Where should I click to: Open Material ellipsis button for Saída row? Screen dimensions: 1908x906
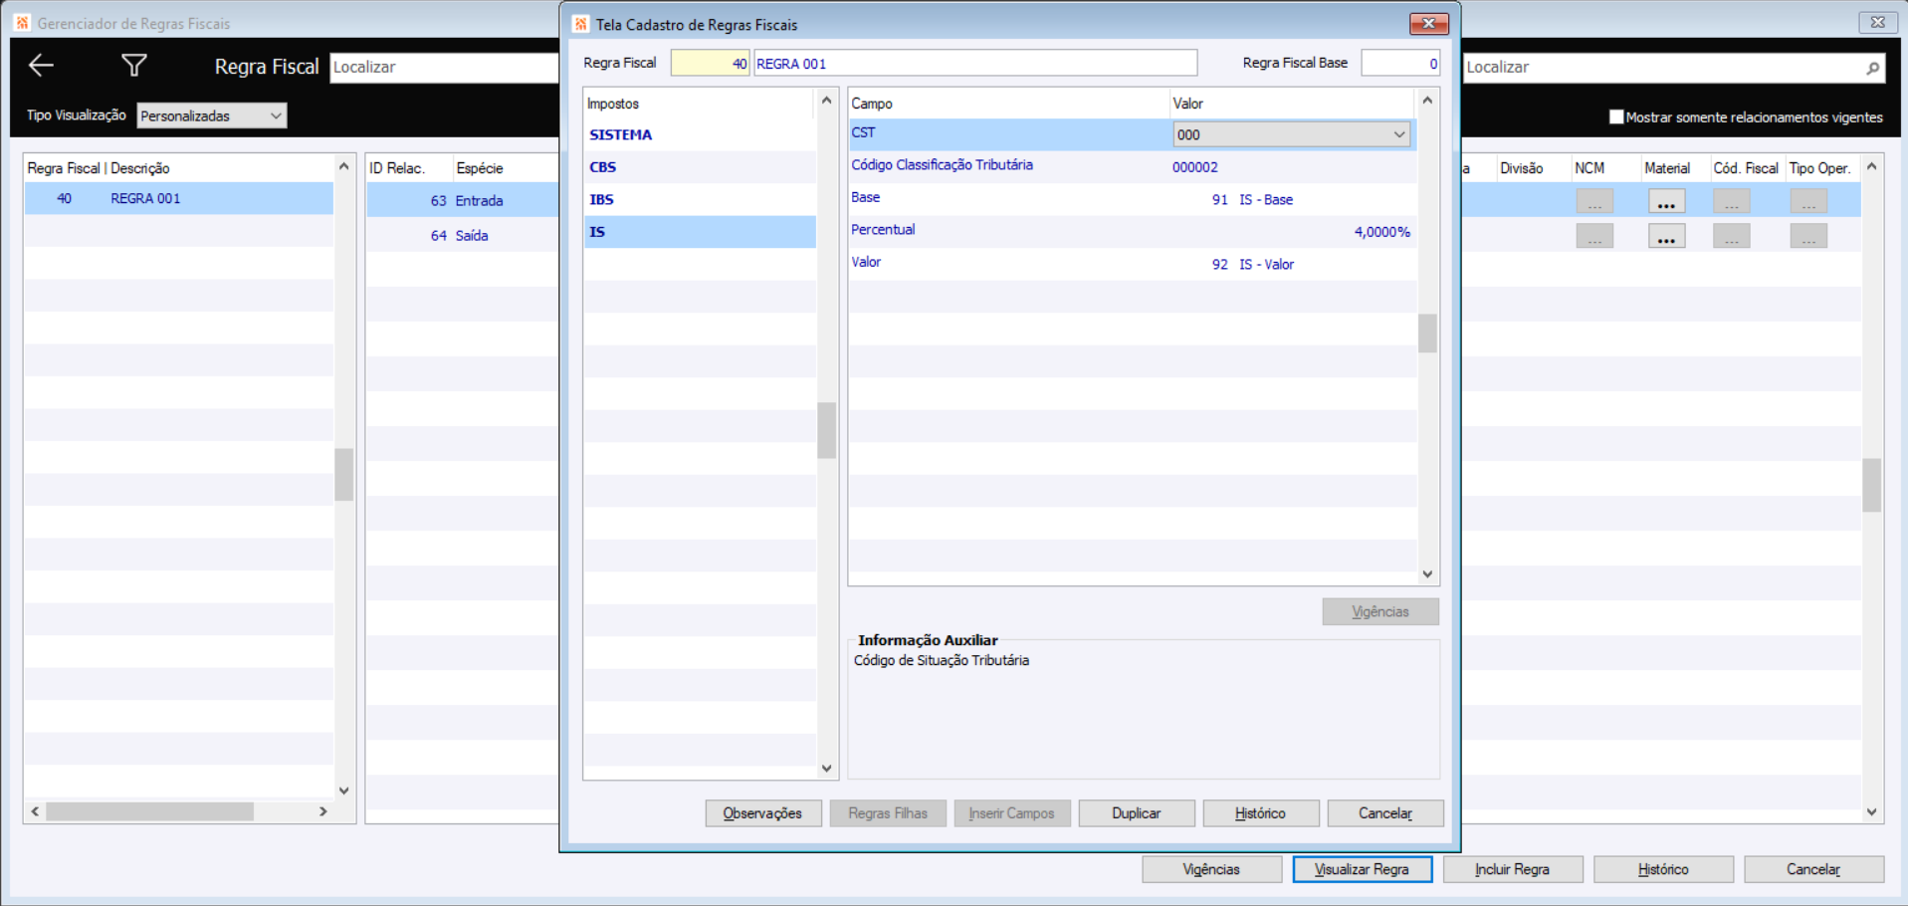[1666, 236]
